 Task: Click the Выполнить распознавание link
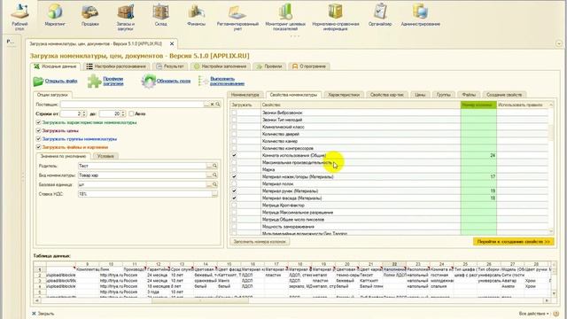(x=227, y=81)
